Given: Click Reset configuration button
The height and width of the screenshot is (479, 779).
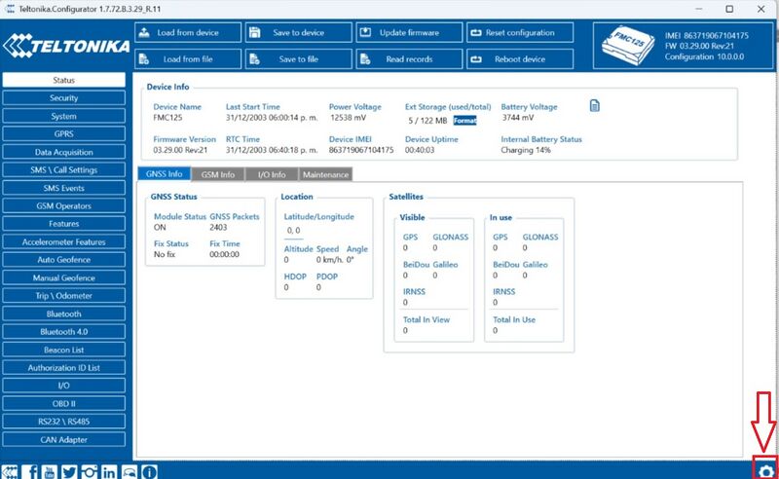Looking at the screenshot, I should [x=520, y=32].
